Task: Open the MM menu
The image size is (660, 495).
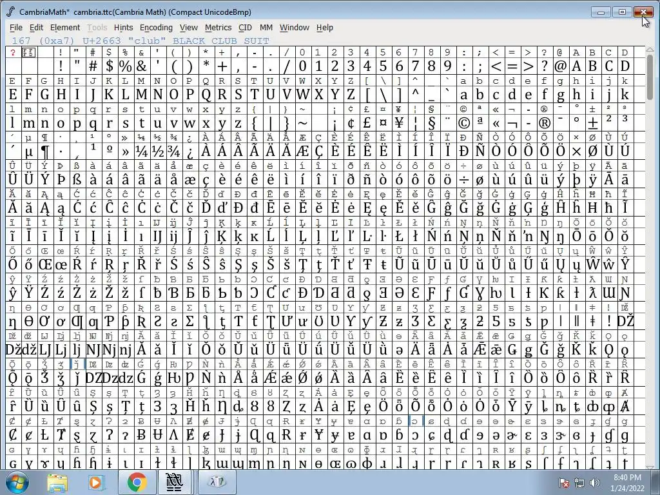Action: coord(266,27)
